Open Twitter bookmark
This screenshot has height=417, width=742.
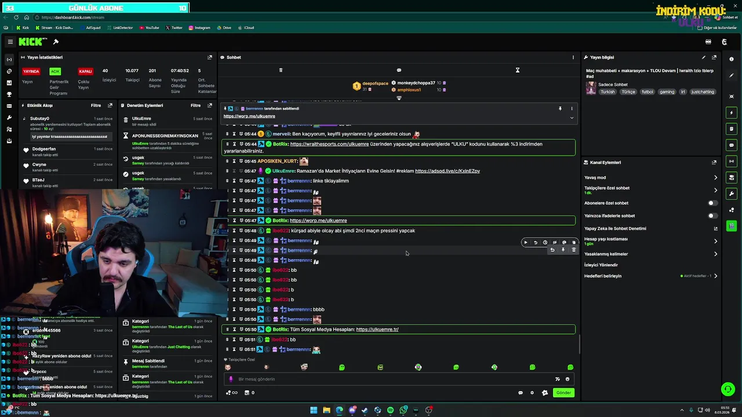coord(174,28)
